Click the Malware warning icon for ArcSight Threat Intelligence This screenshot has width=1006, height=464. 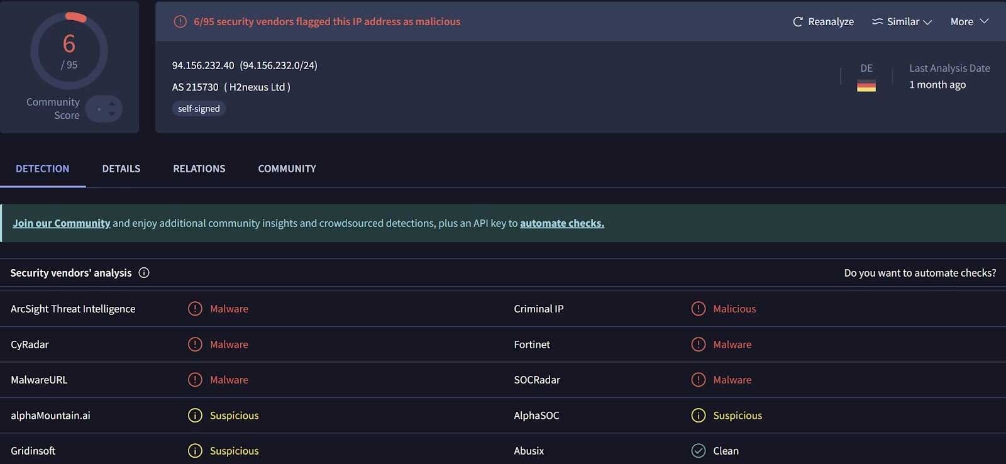tap(194, 308)
